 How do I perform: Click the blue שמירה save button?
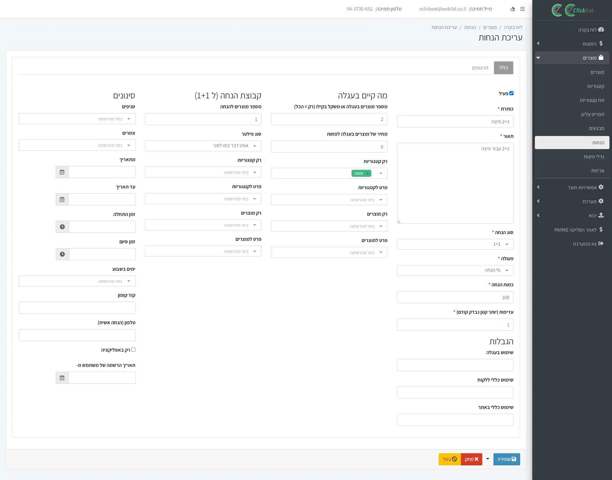[x=506, y=459]
